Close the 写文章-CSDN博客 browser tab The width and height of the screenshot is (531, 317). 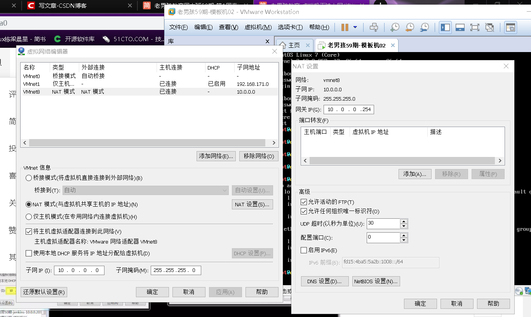129,5
